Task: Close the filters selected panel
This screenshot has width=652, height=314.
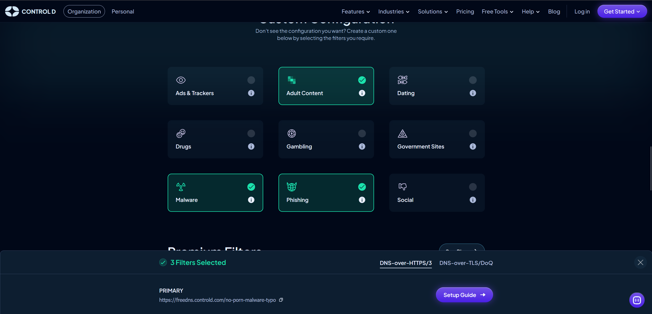Action: click(640, 262)
